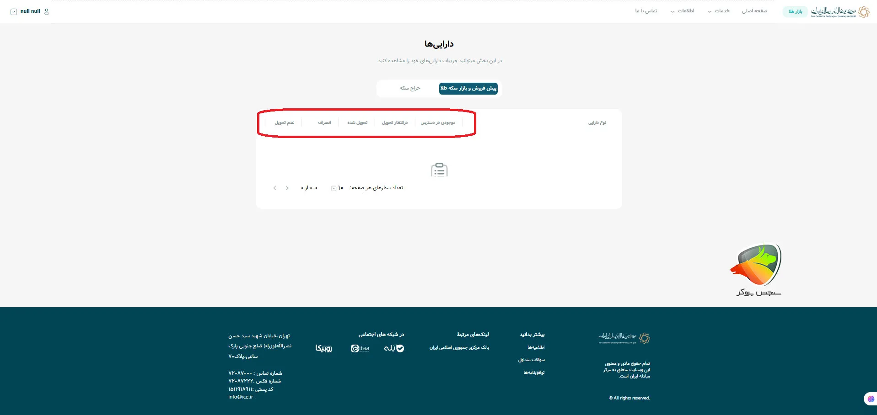The height and width of the screenshot is (415, 877).
Task: Select the عدم تحویل filter tab
Action: [x=284, y=122]
